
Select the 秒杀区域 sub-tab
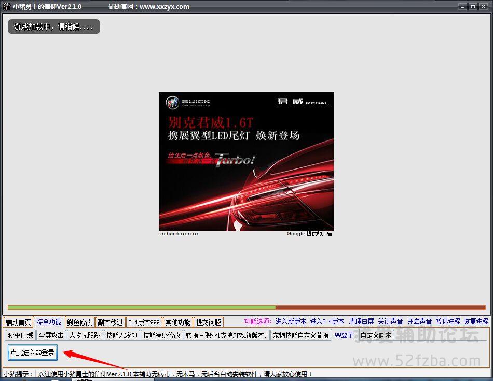pyautogui.click(x=20, y=335)
